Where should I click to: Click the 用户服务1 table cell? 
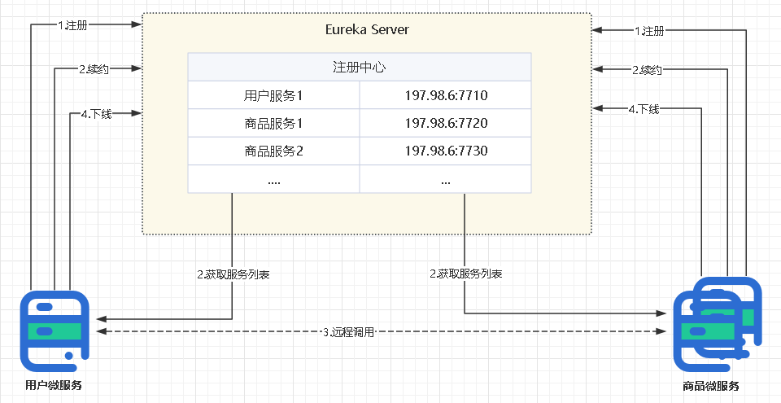273,94
